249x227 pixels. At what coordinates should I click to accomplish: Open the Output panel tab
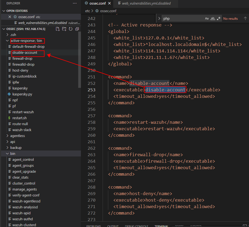[113, 226]
